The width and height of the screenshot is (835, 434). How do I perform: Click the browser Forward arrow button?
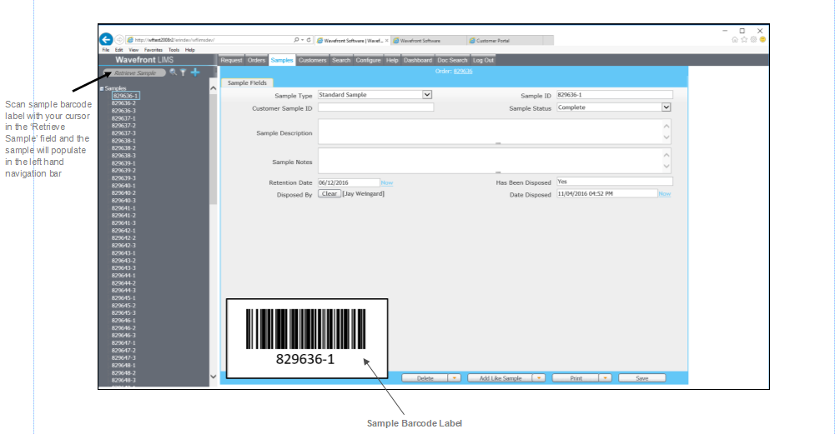coord(119,39)
